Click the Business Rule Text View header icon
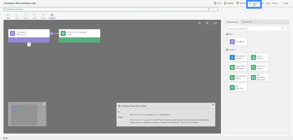Viewport: 293px width, 140px height. pyautogui.click(x=119, y=106)
